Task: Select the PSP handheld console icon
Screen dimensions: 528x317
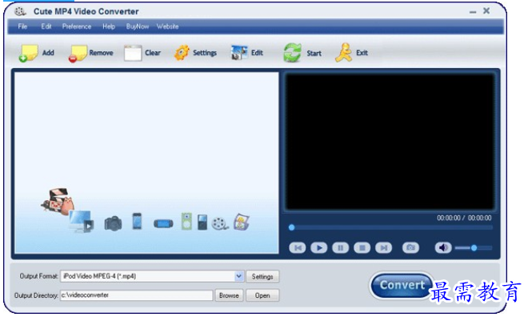Action: [163, 223]
